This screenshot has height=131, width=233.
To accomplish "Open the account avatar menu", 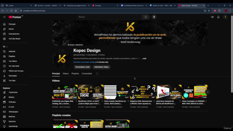I will tap(225, 17).
